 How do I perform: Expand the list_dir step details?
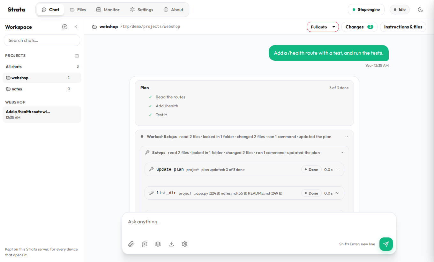click(338, 193)
